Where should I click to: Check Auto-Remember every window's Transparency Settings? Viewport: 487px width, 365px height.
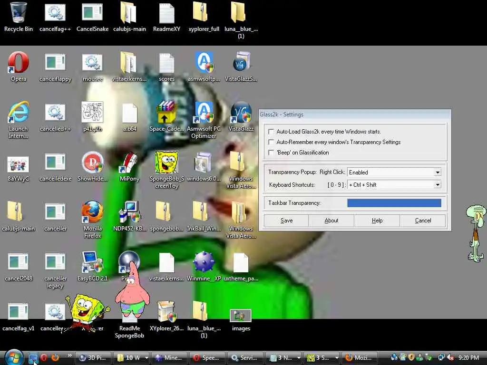tap(271, 142)
